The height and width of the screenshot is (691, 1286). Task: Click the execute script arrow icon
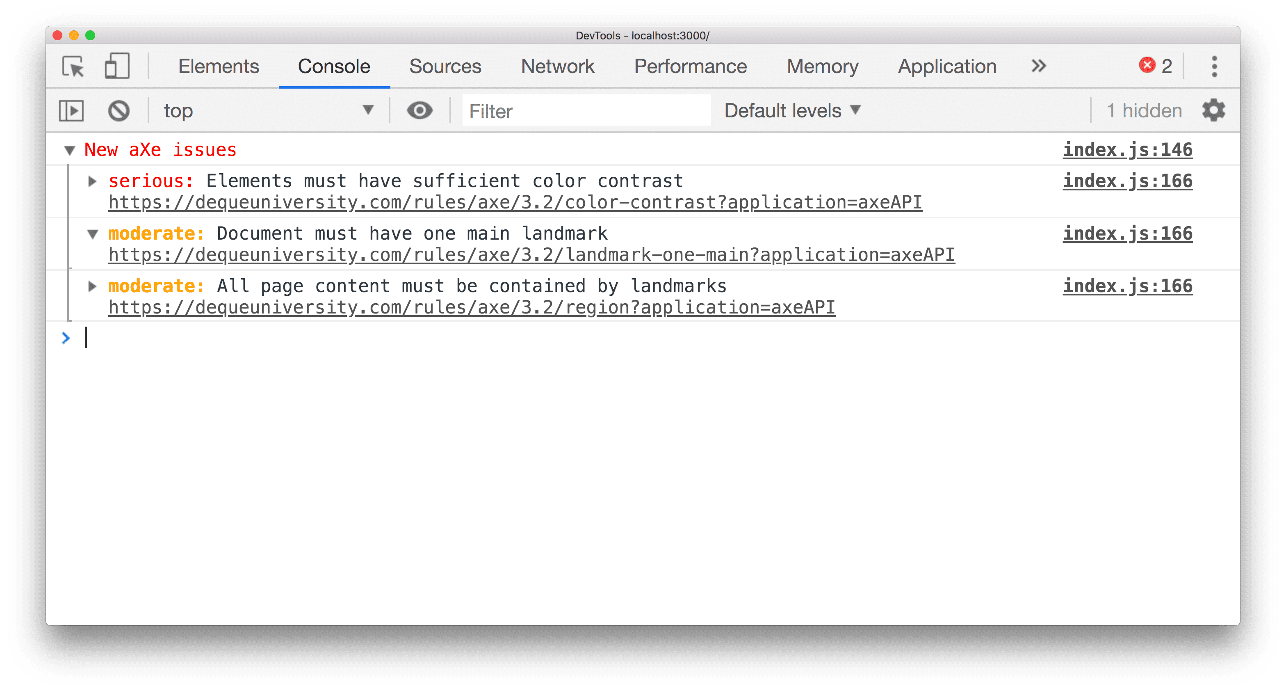coord(72,111)
